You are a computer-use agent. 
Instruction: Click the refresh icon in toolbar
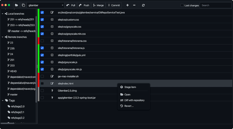click(x=143, y=5)
